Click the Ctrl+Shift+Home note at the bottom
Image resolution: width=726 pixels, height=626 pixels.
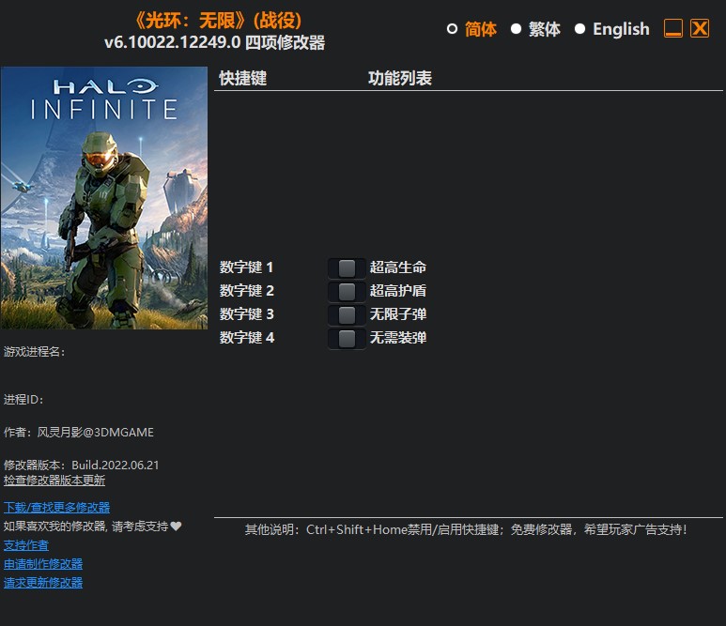coord(466,529)
